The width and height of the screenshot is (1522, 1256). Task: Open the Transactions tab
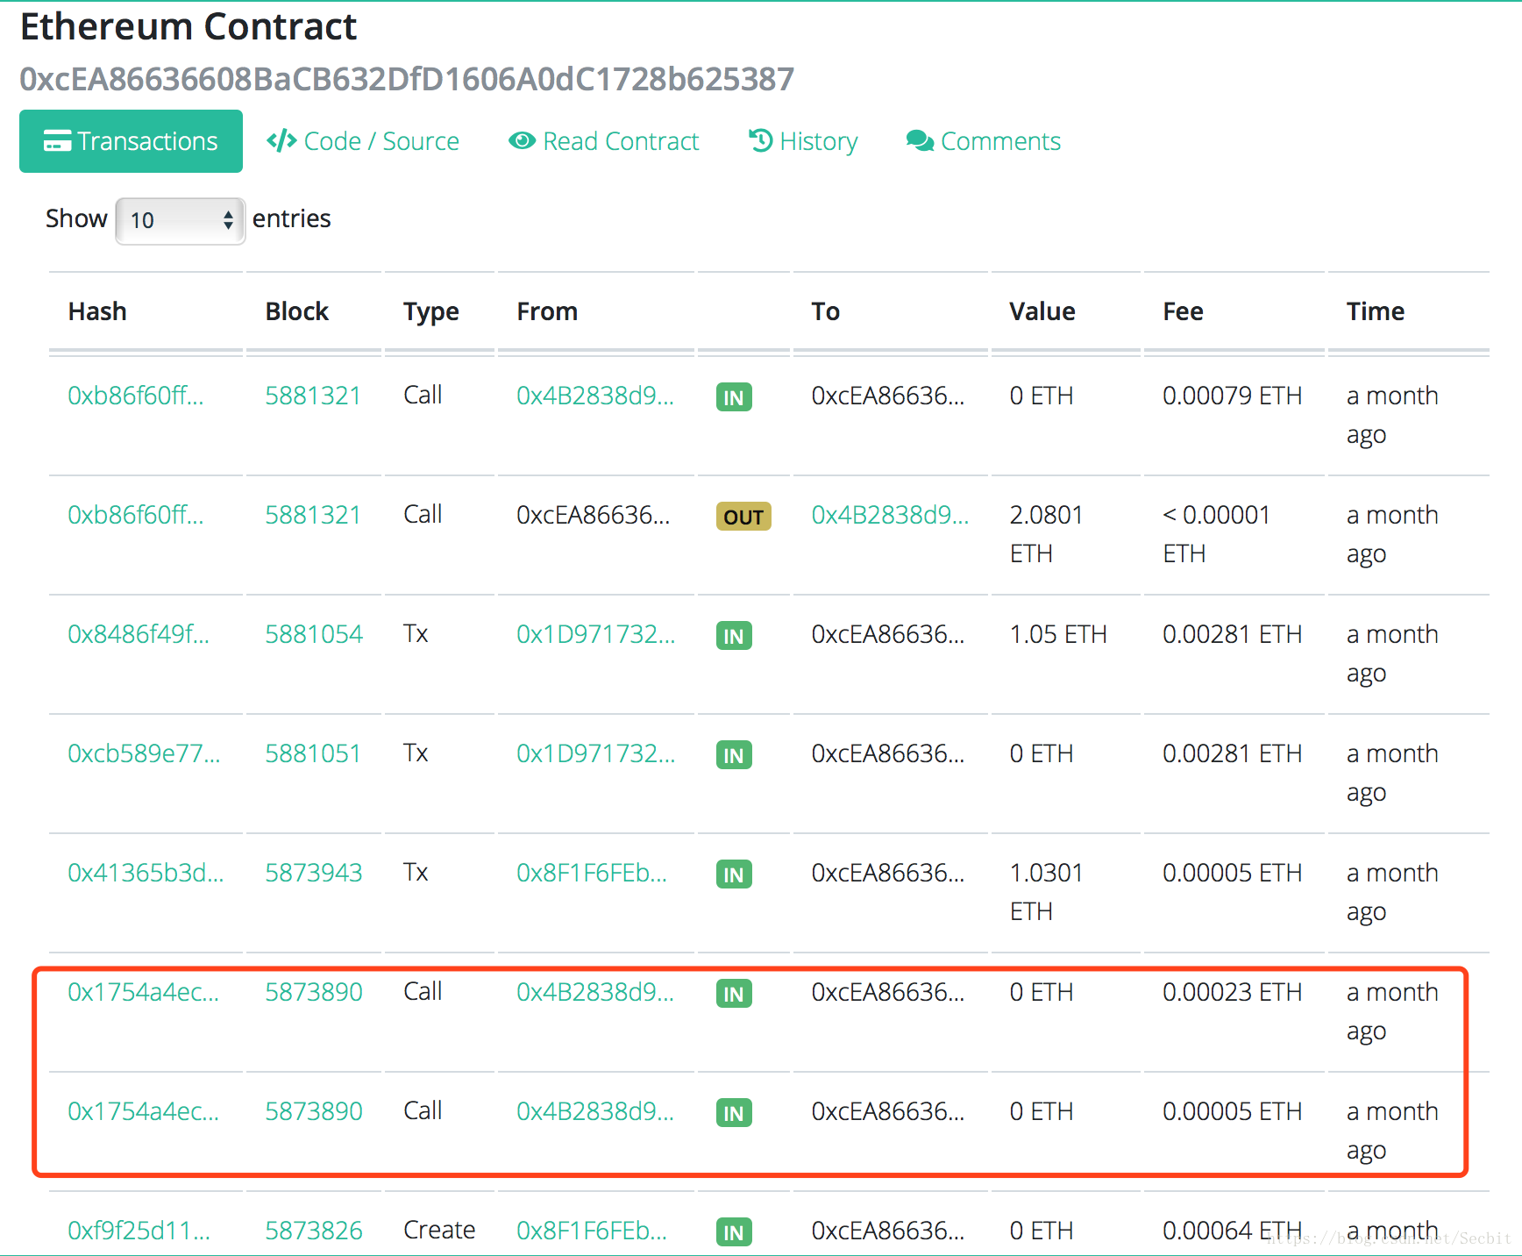pyautogui.click(x=131, y=141)
